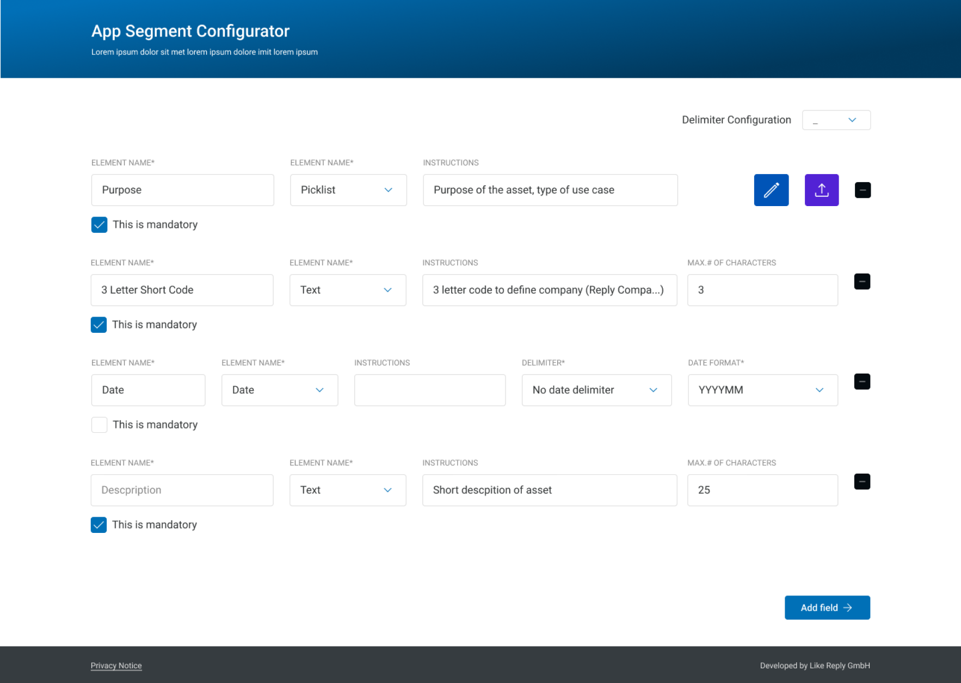
Task: Click the purple upload icon button
Action: tap(822, 190)
